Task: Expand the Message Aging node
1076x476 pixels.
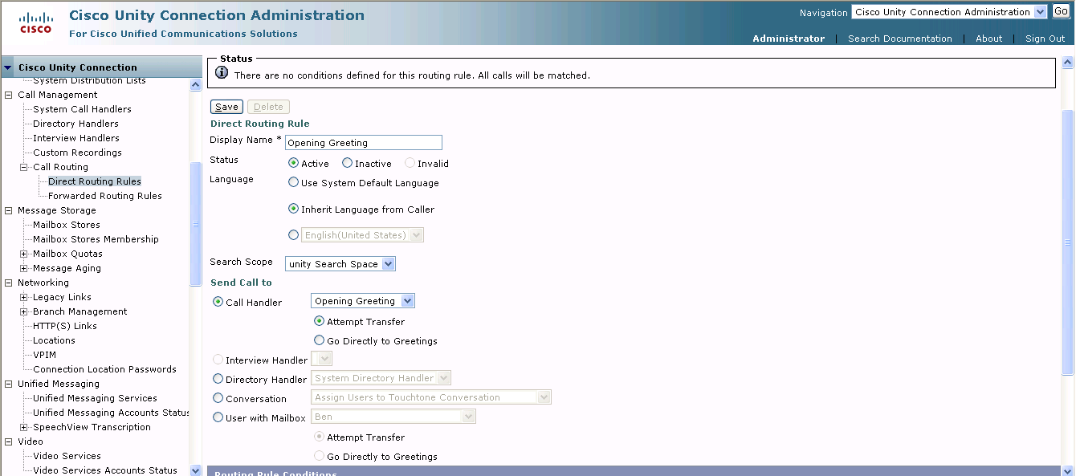Action: pyautogui.click(x=24, y=268)
